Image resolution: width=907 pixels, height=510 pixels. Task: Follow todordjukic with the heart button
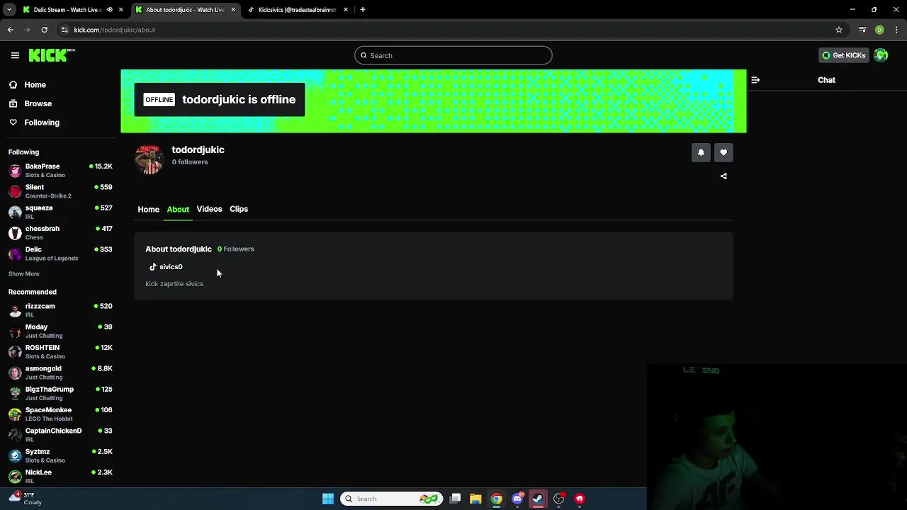point(723,152)
